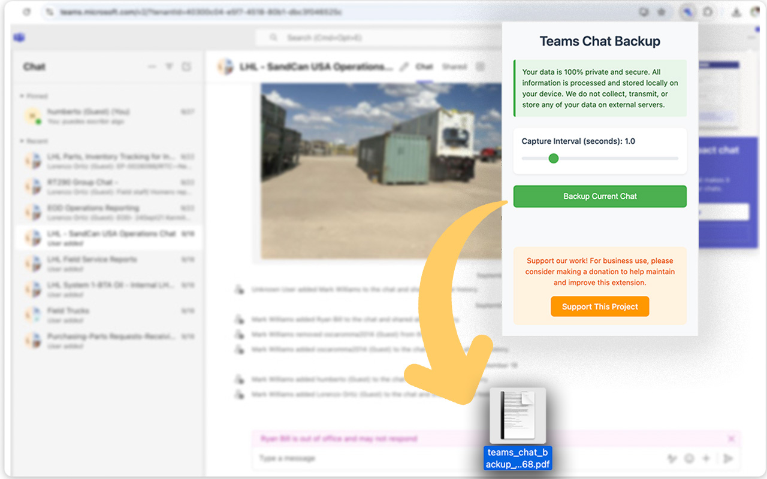Adjust the Capture Interval slider
The image size is (767, 479).
[x=553, y=158]
